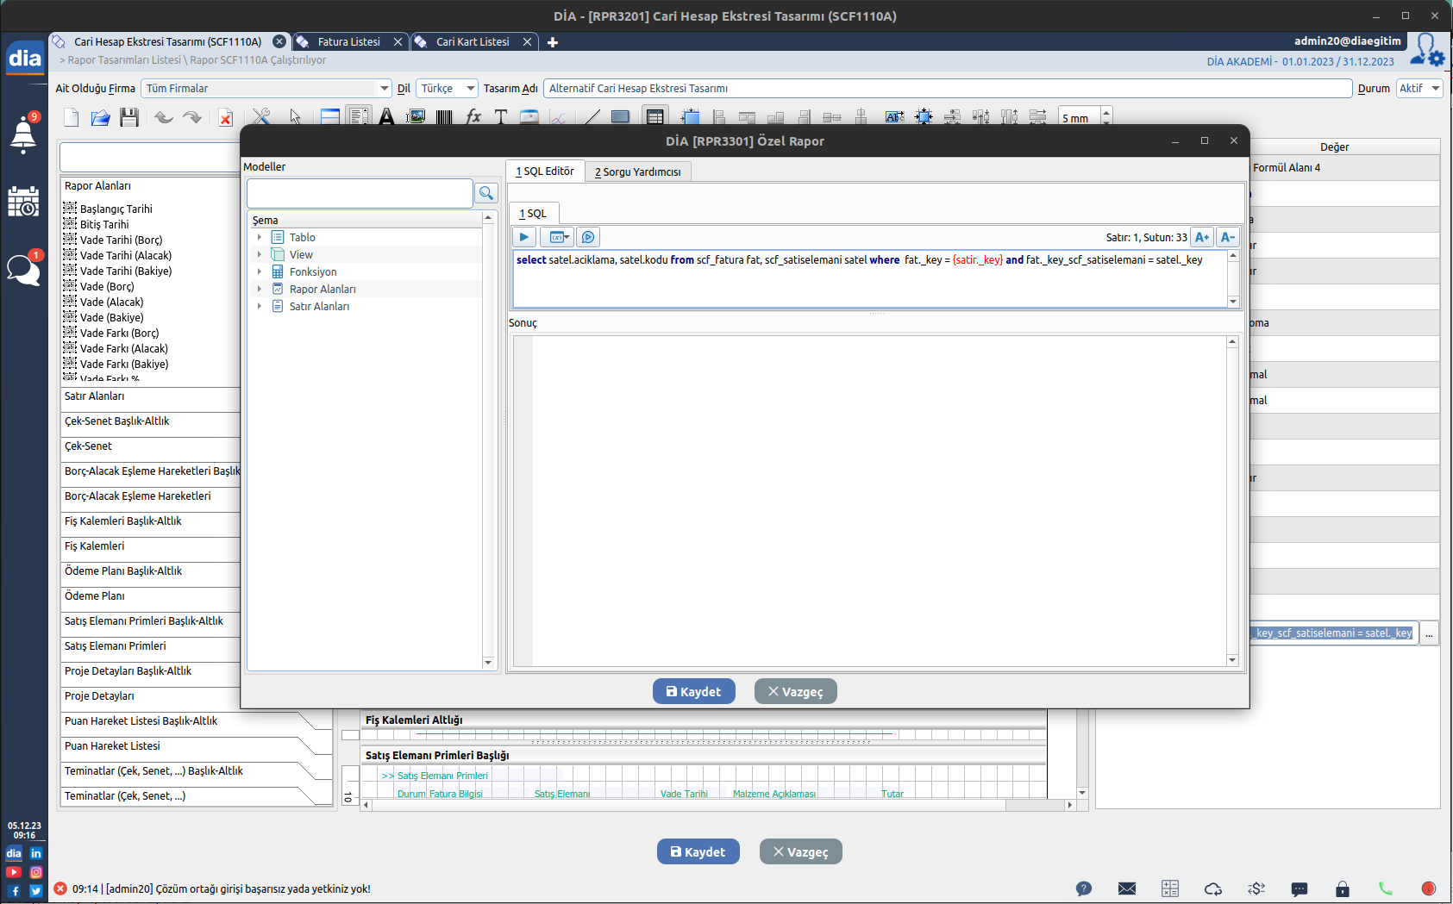
Task: Decrease SQL editor font size with A-
Action: click(x=1228, y=237)
